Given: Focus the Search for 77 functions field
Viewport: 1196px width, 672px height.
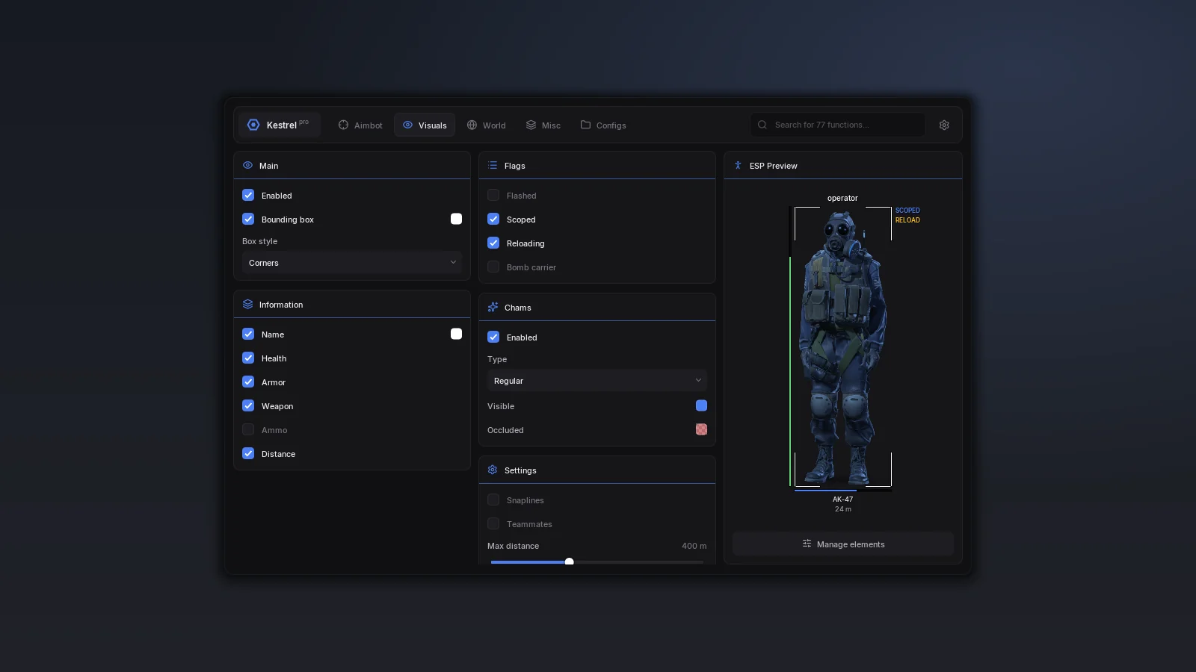Looking at the screenshot, I should pos(838,125).
